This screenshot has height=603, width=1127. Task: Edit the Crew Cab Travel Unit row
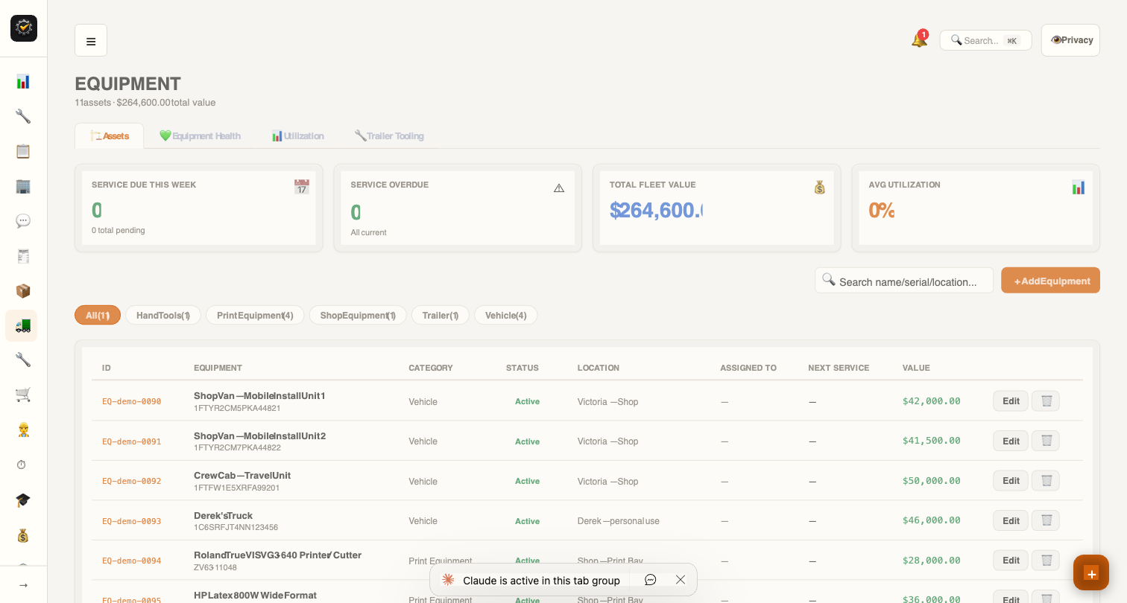[1011, 481]
